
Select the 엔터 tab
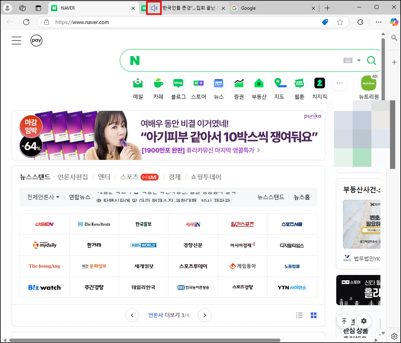pyautogui.click(x=104, y=177)
